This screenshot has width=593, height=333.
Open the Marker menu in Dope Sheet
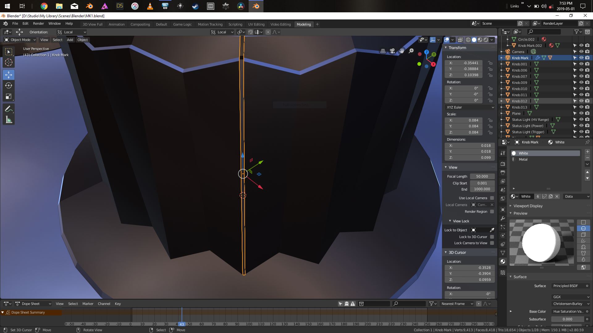[x=88, y=304]
